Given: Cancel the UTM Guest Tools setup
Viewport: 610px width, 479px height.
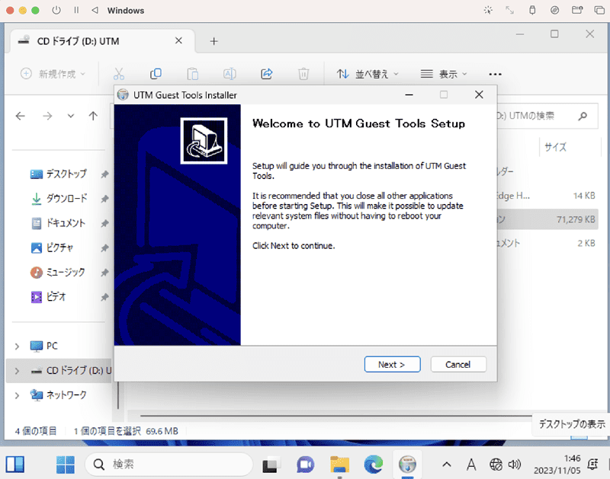Looking at the screenshot, I should coord(458,365).
